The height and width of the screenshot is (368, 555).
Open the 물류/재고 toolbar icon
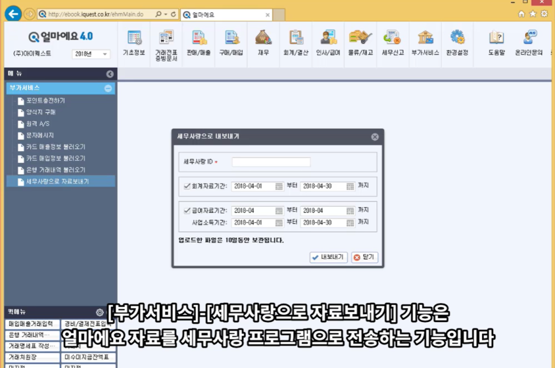pos(361,43)
